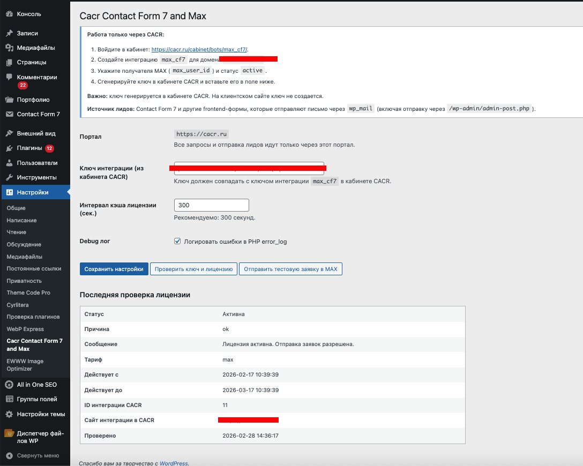Click the Свернуть меню arrow icon
583x466 pixels.
coord(9,456)
